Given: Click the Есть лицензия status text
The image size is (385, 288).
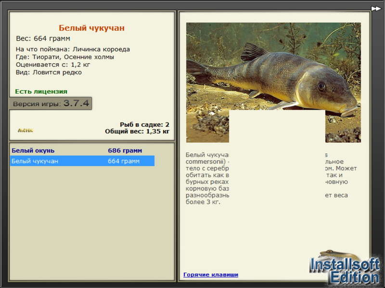Looking at the screenshot, I should point(41,91).
